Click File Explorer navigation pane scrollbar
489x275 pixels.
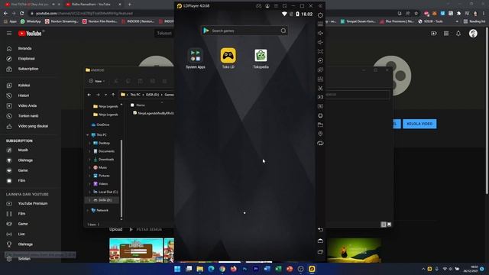tap(121, 178)
